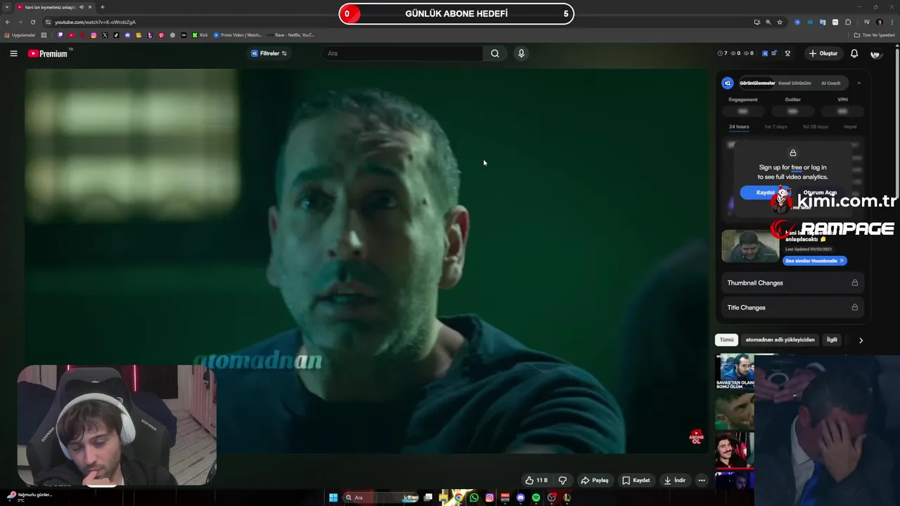Open the YouTube account avatar menu
The height and width of the screenshot is (506, 900).
875,53
